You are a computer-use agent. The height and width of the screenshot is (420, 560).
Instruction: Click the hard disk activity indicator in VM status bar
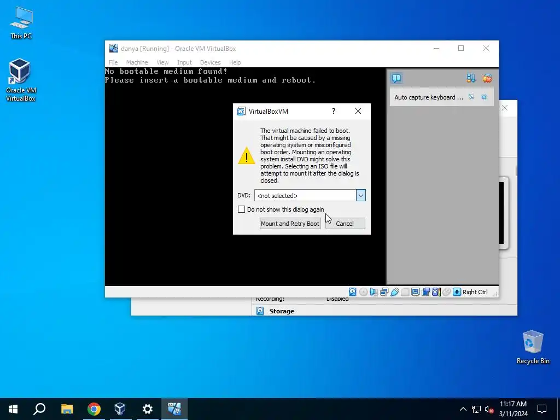(353, 292)
